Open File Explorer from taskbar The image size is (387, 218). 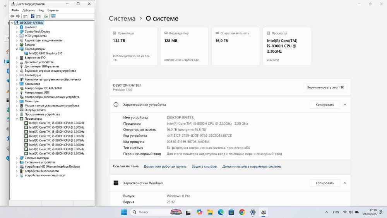coord(210,212)
